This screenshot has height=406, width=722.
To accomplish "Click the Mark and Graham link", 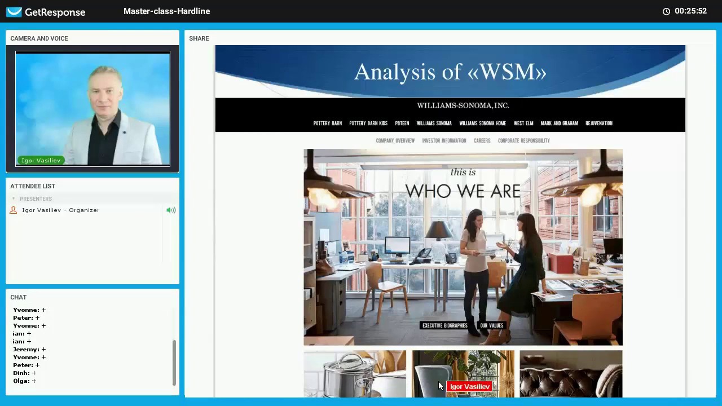I will 560,123.
